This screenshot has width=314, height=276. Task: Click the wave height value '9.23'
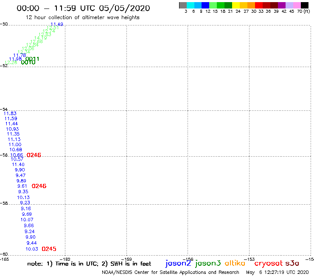[x=25, y=203]
